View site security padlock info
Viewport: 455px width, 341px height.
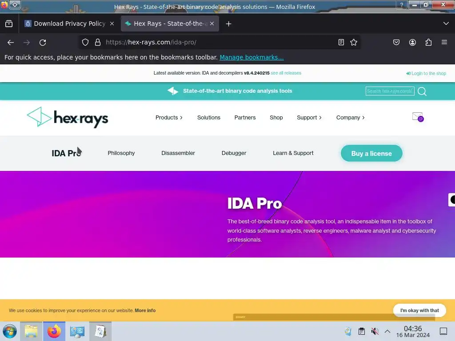[98, 42]
